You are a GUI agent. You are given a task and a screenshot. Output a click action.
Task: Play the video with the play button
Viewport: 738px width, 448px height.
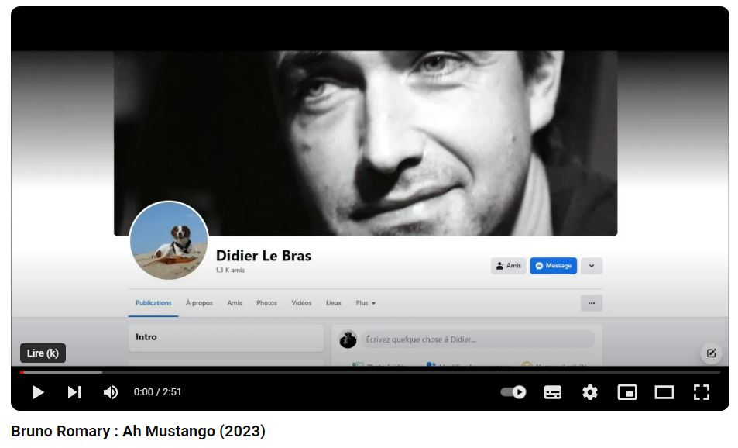(x=37, y=392)
